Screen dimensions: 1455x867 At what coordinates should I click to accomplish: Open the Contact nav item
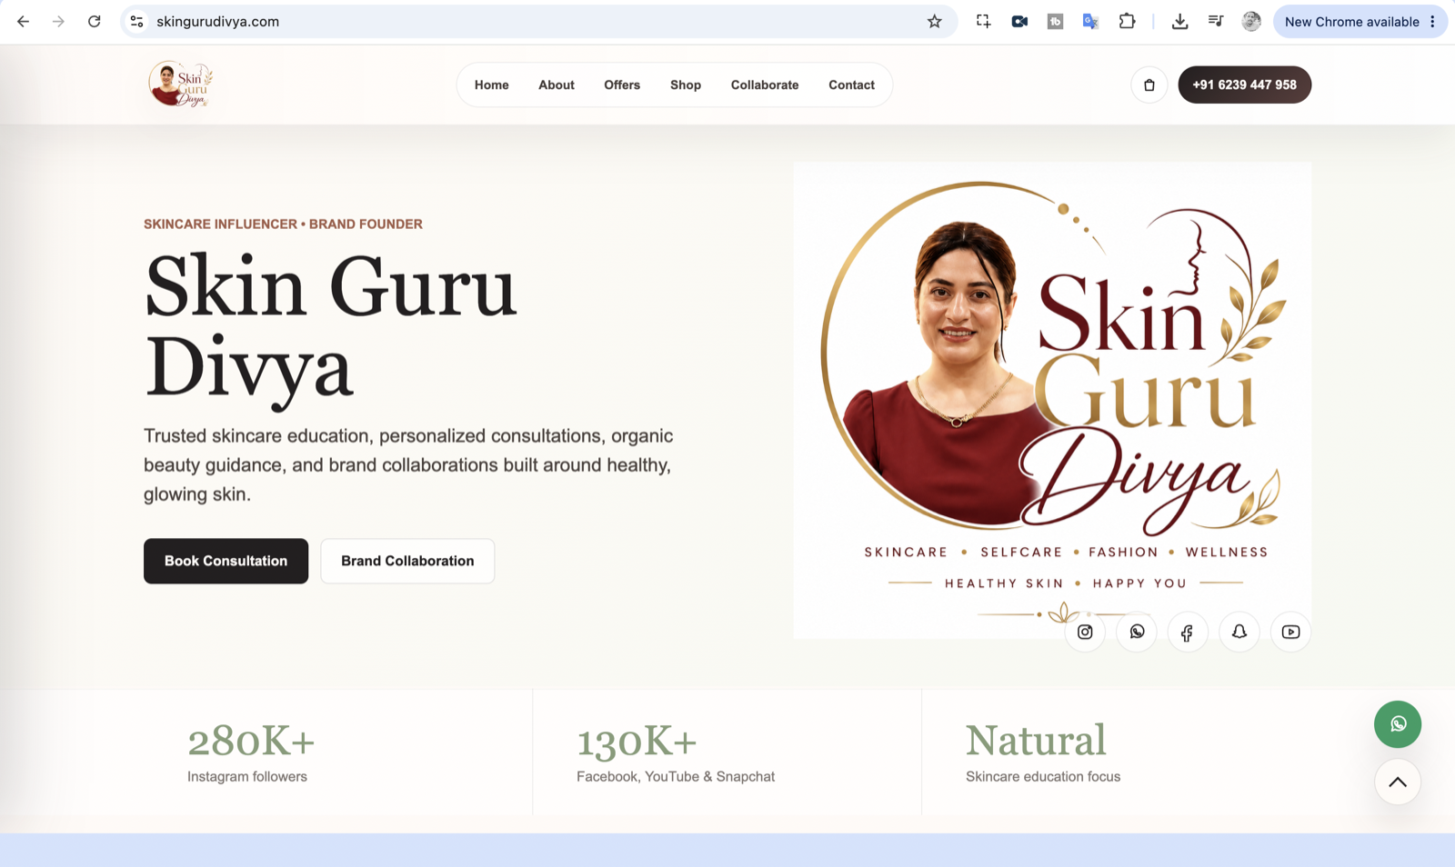851,85
